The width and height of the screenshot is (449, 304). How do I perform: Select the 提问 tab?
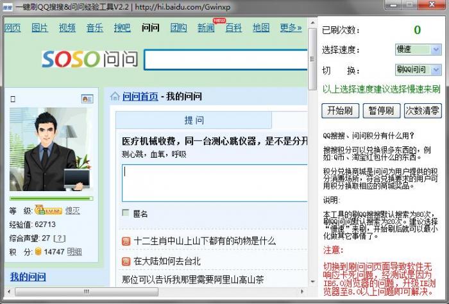tap(194, 120)
